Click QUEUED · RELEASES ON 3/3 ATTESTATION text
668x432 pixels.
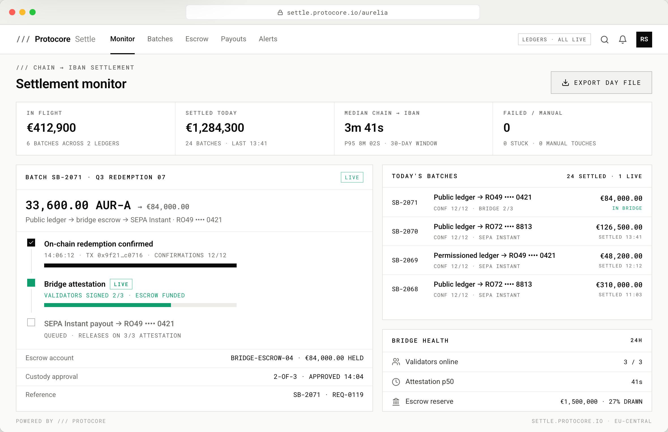[x=112, y=336]
